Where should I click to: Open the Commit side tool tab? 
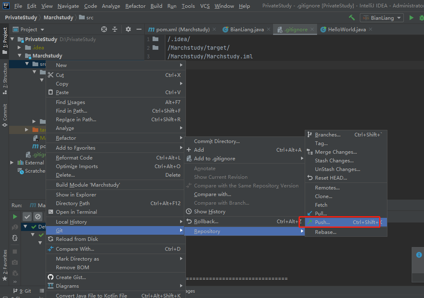pos(5,116)
